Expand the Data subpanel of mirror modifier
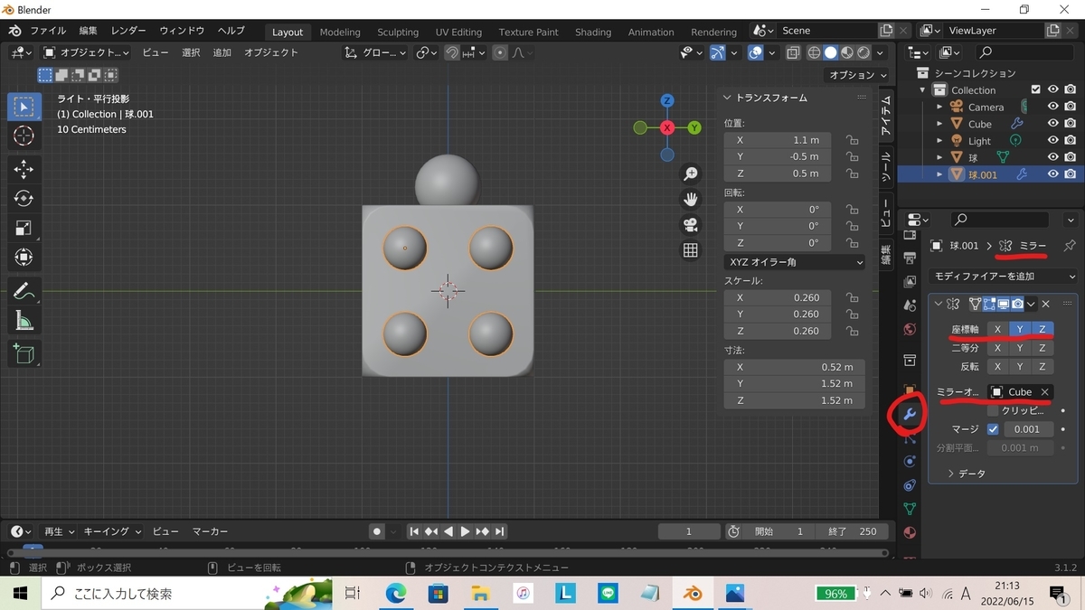 (967, 474)
